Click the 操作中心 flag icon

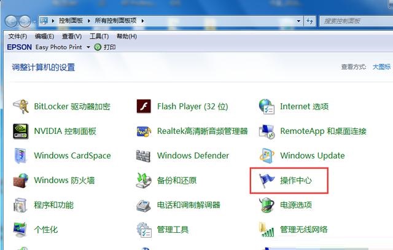pos(267,181)
